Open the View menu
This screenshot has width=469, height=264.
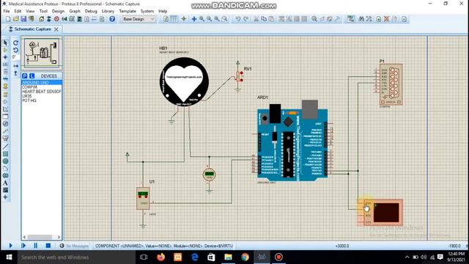coord(30,11)
